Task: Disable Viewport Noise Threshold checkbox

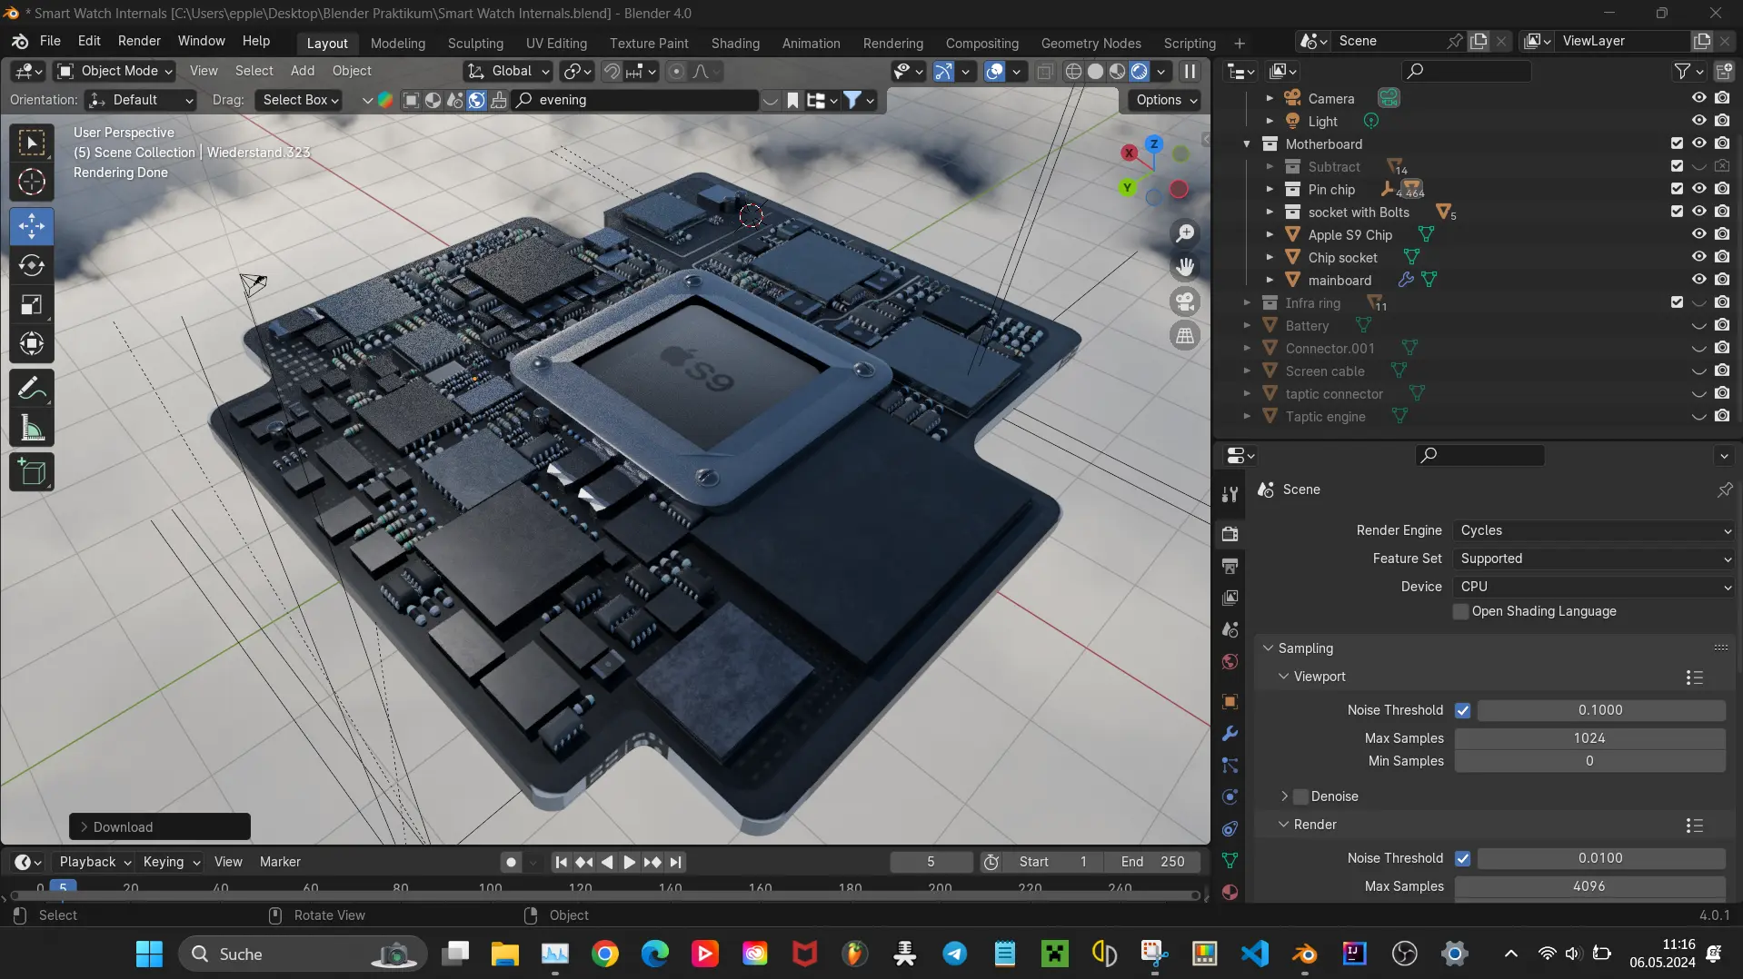Action: click(1462, 710)
